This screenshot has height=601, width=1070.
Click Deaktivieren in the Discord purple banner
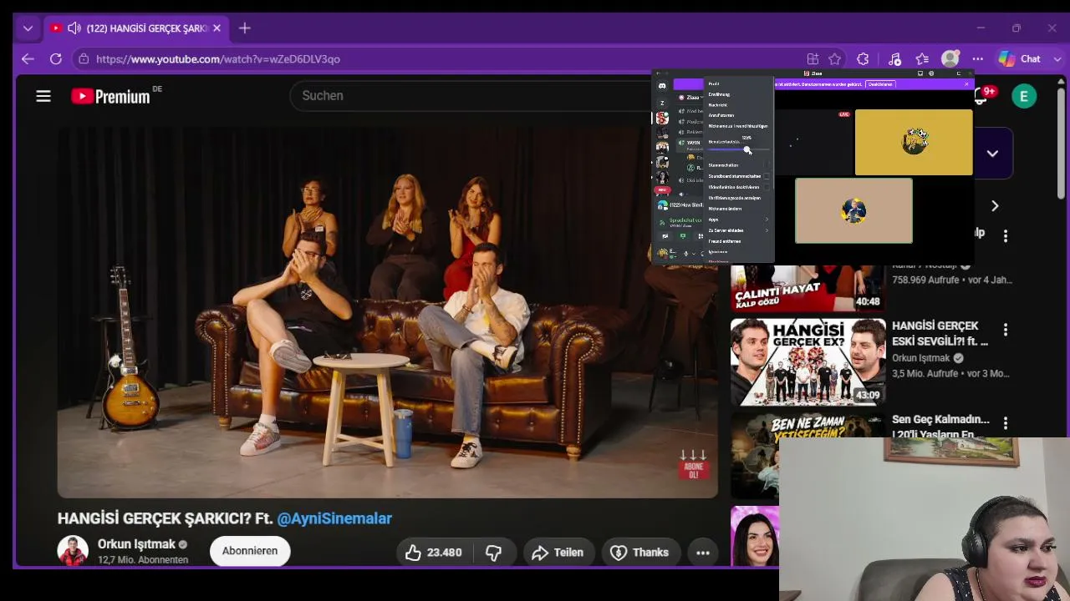pos(880,84)
